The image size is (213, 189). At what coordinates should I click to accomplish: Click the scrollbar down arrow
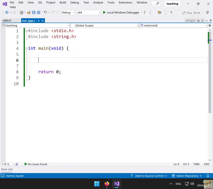[x=210, y=160]
